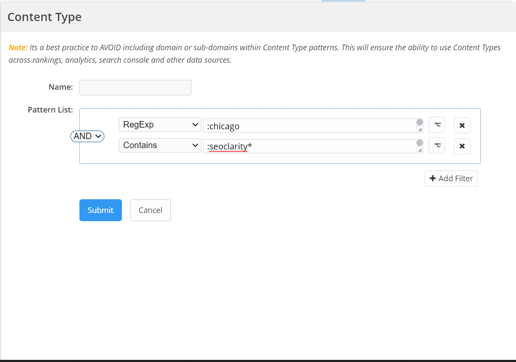Click the branch icon on the Contains row
This screenshot has width=516, height=362.
437,146
